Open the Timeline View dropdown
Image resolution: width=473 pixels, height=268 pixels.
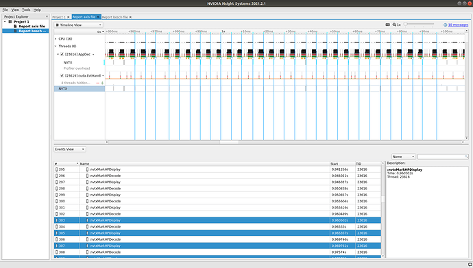pos(78,25)
